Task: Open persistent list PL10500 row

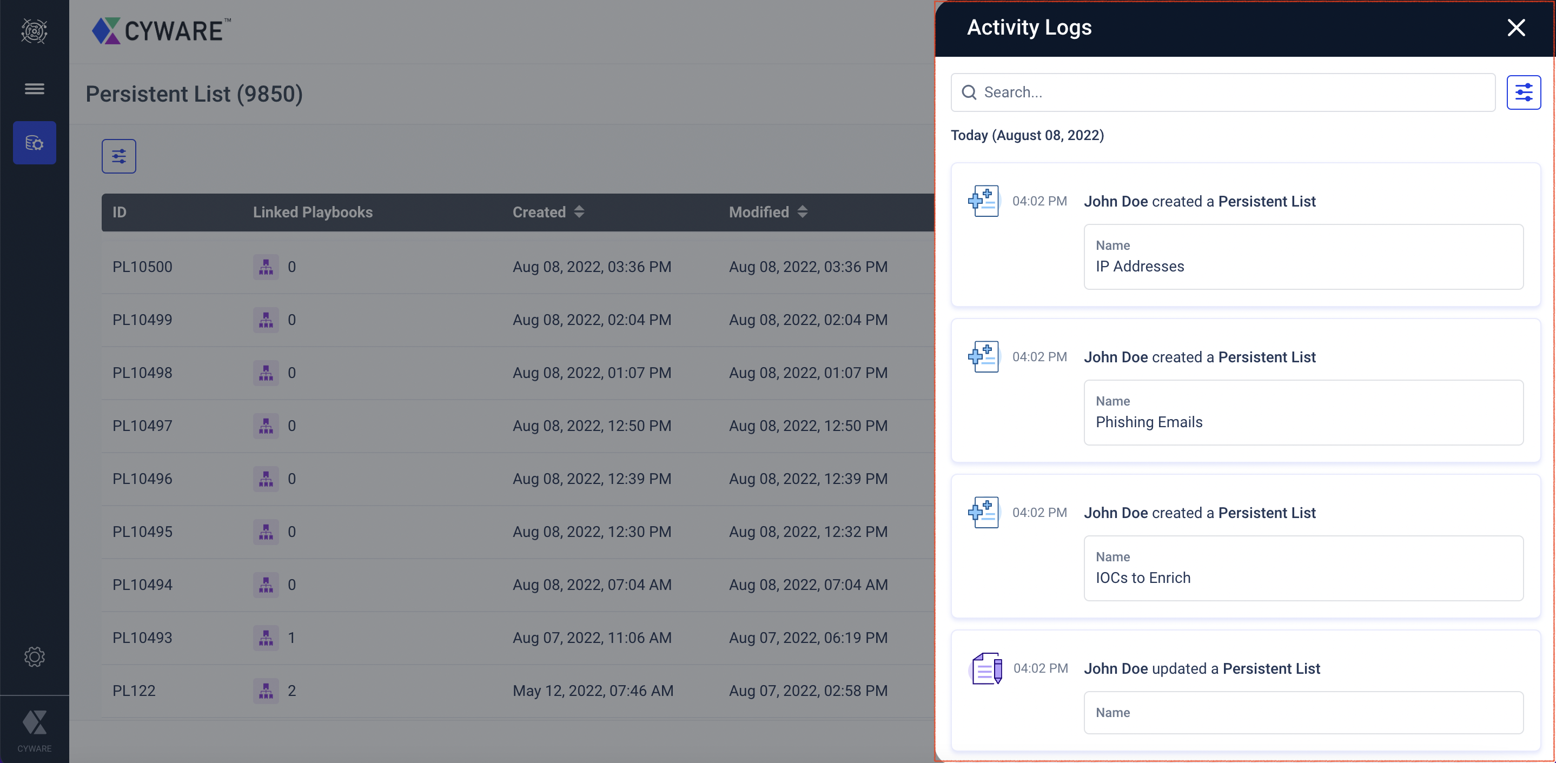Action: pyautogui.click(x=142, y=267)
